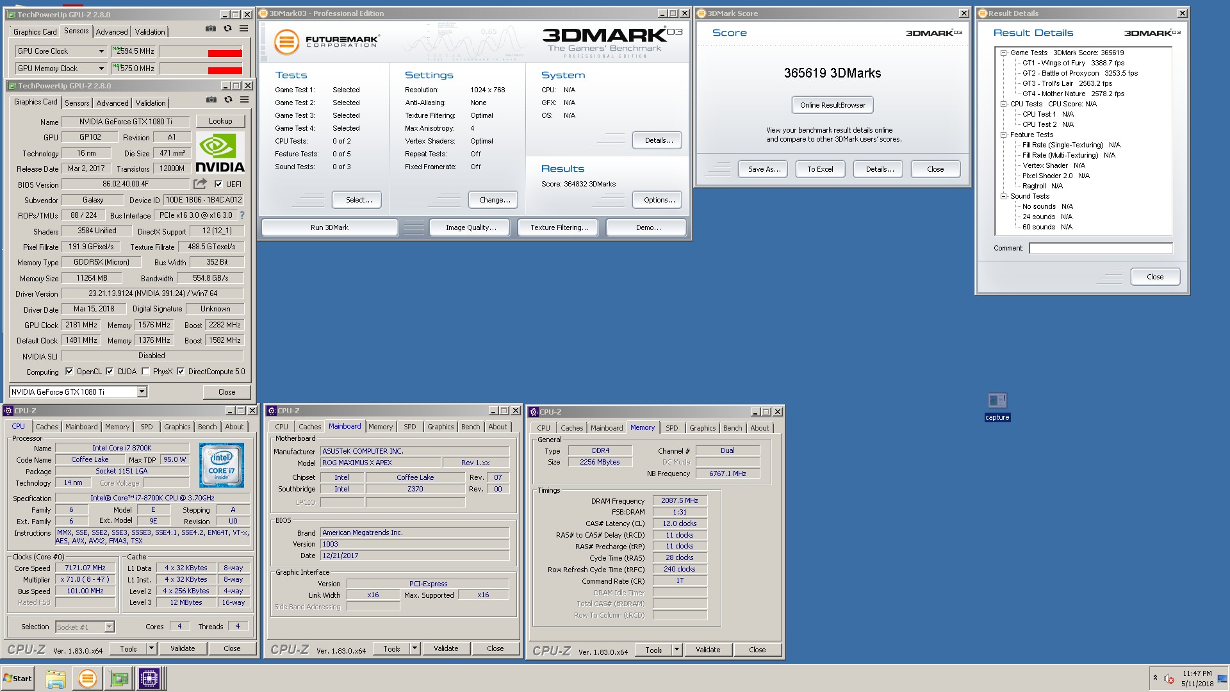Viewport: 1230px width, 692px height.
Task: Click Options button in 3DMark03 Results section
Action: coord(659,200)
